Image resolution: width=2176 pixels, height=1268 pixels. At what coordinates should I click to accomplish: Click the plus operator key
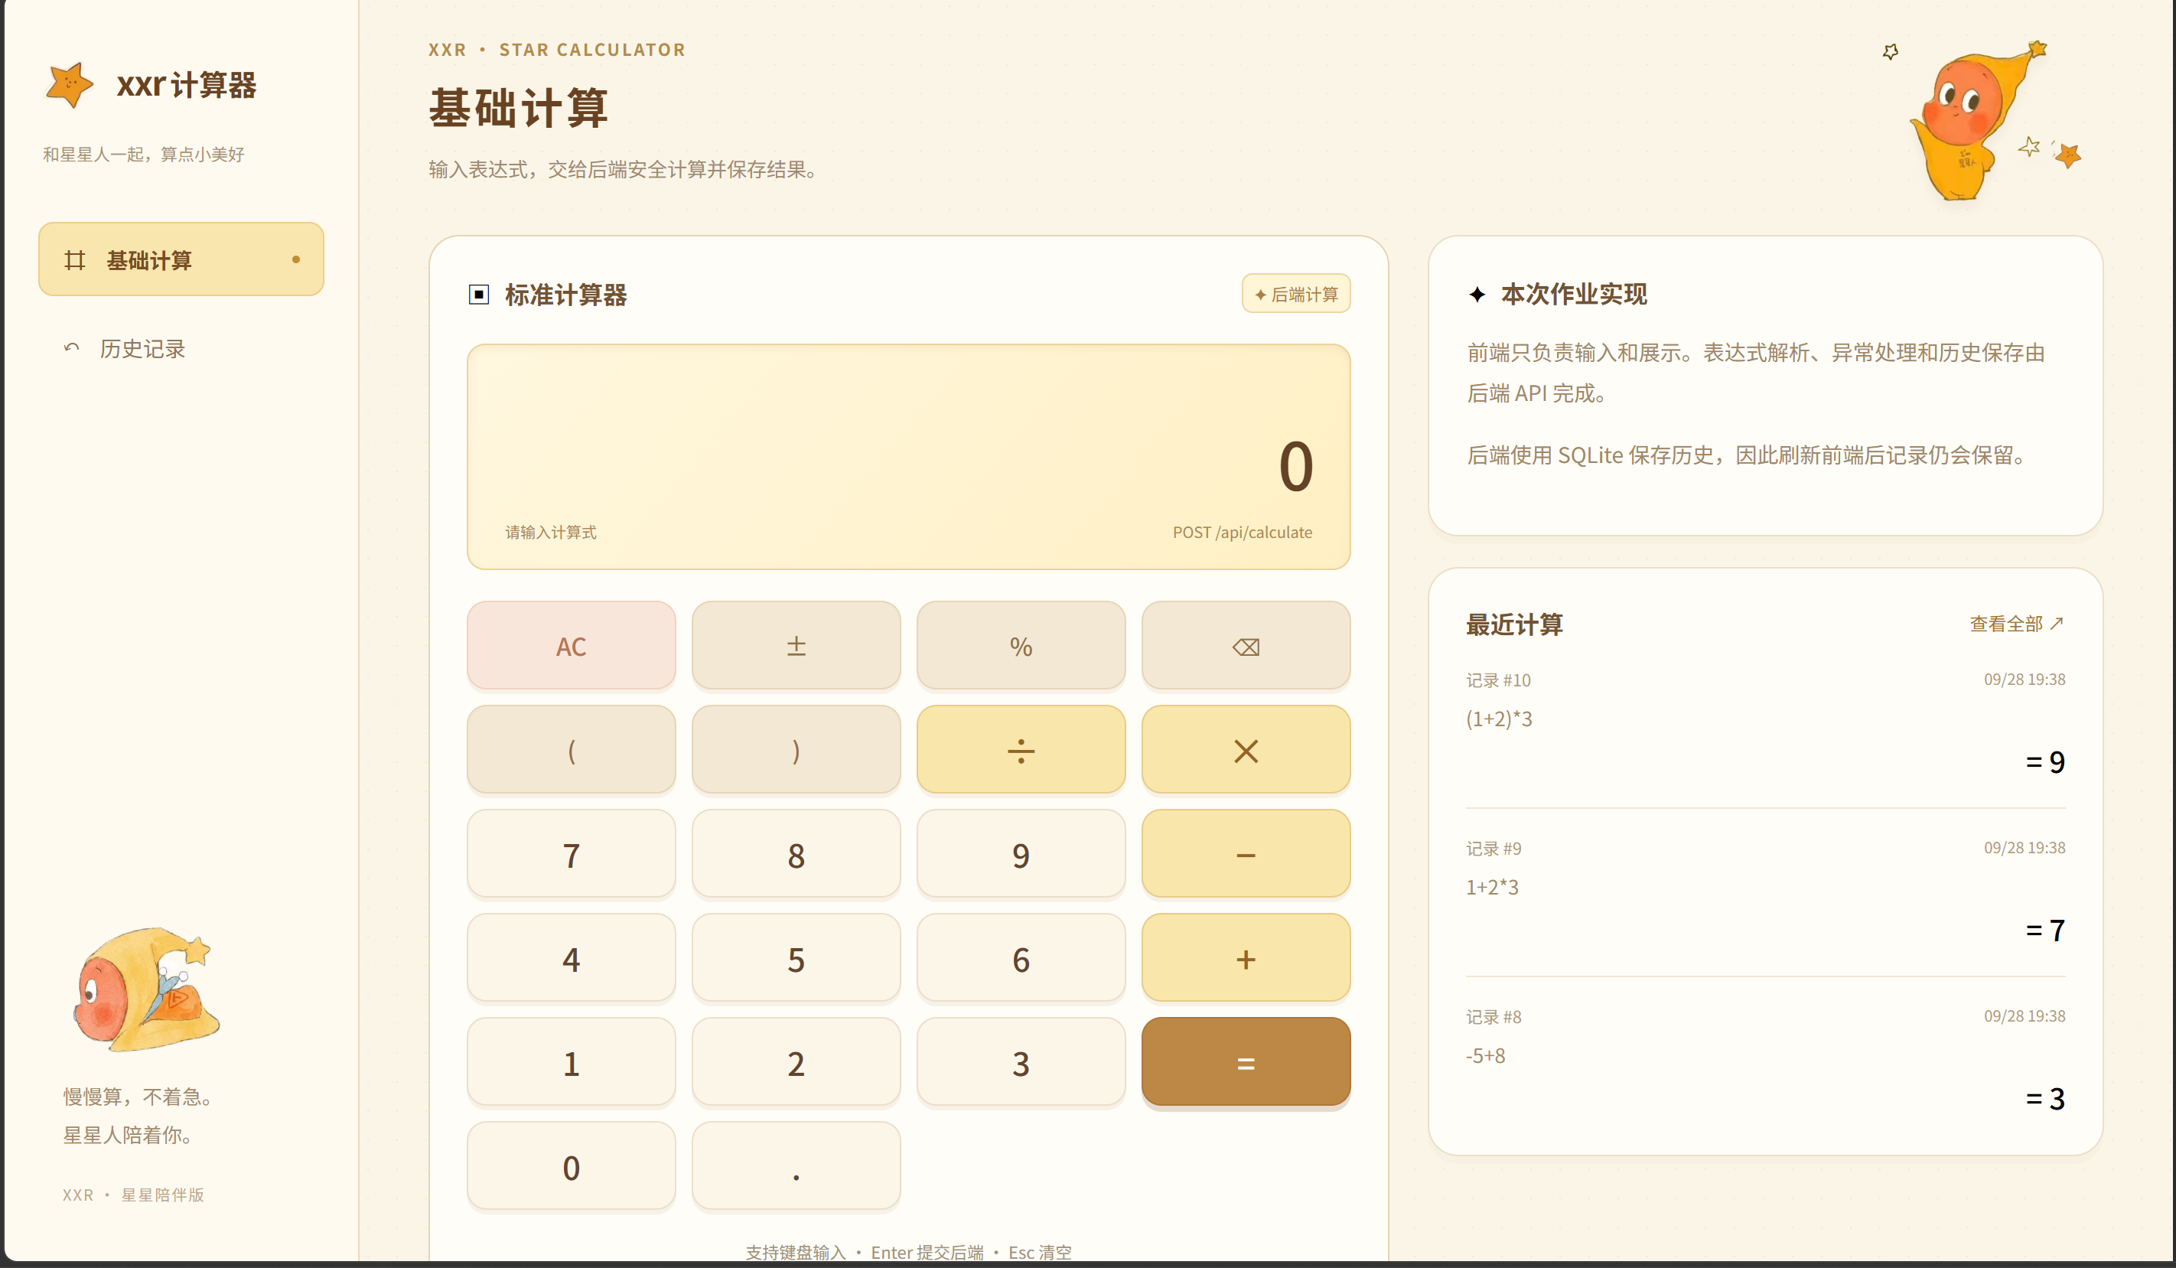(x=1245, y=958)
